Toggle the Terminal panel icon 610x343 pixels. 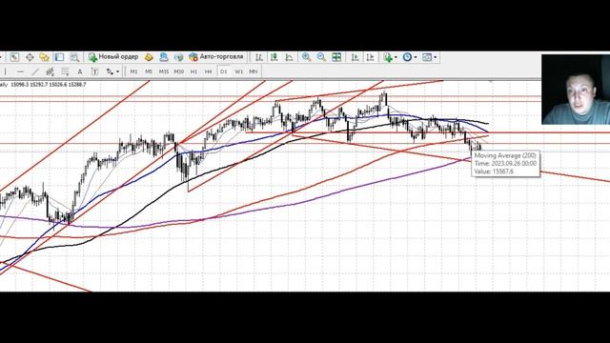[x=59, y=57]
